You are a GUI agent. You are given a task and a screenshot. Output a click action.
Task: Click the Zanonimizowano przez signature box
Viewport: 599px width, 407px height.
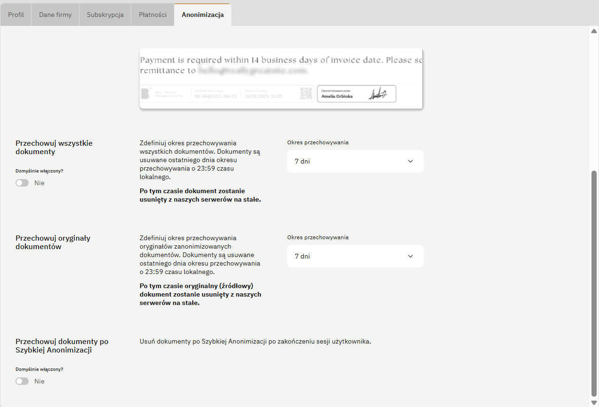356,94
